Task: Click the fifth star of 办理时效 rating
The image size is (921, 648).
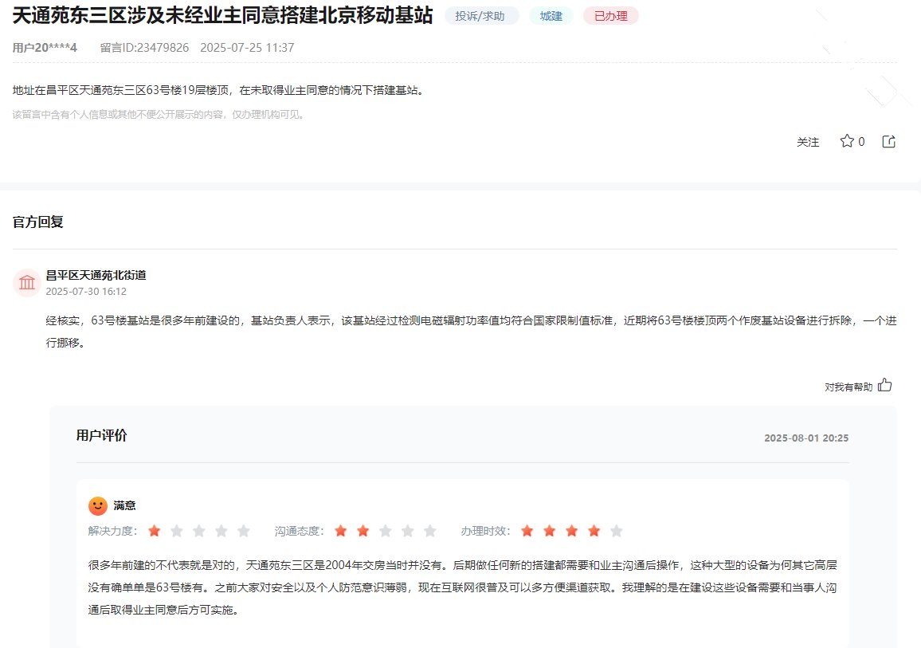Action: pyautogui.click(x=617, y=531)
